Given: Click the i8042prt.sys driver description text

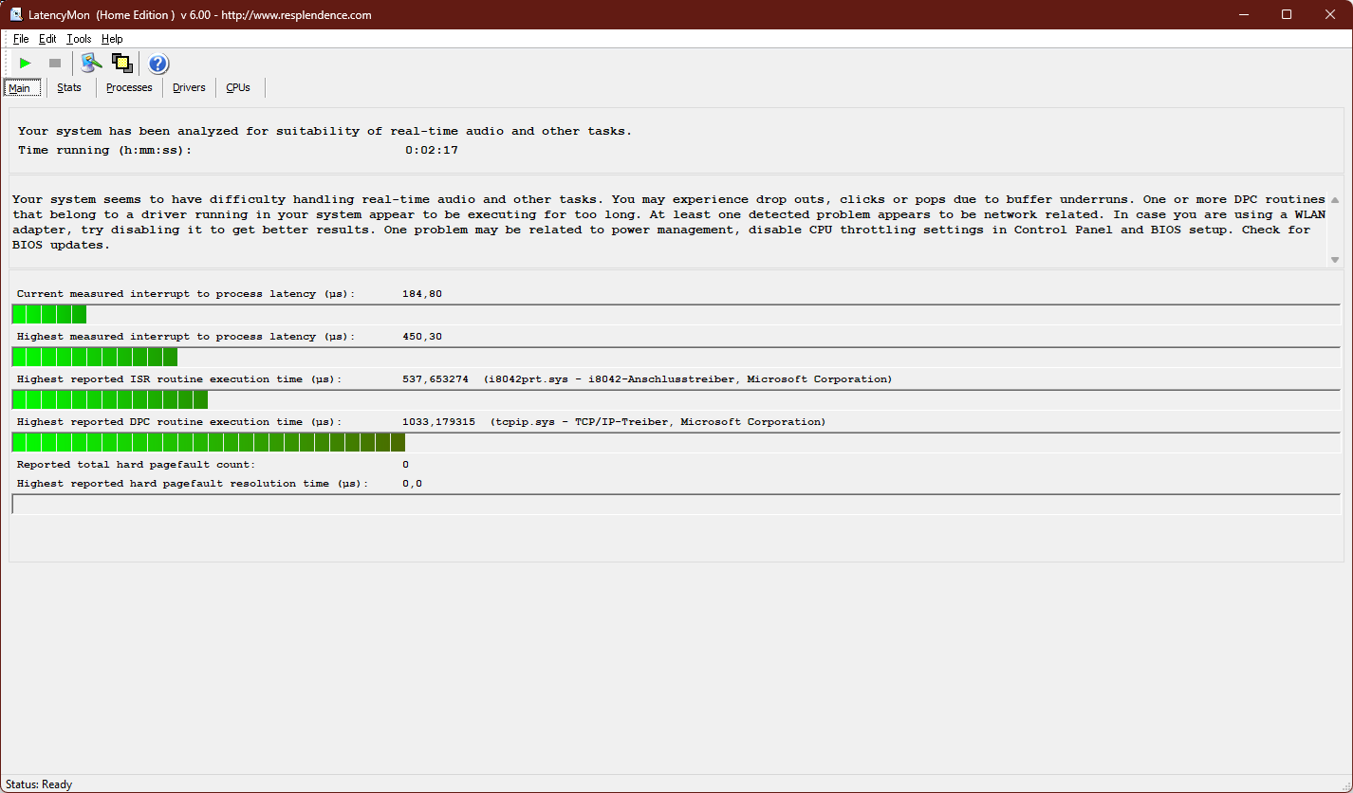Looking at the screenshot, I should click(688, 379).
